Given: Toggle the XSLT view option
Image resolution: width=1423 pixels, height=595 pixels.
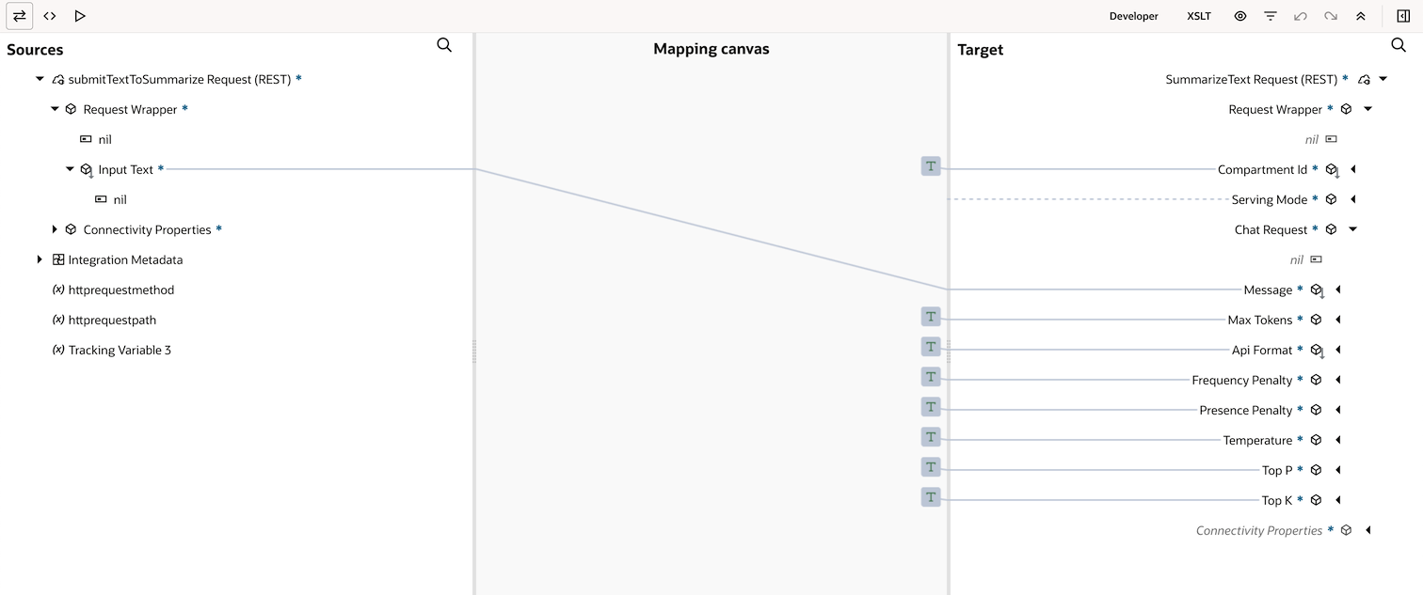Looking at the screenshot, I should pyautogui.click(x=1199, y=16).
